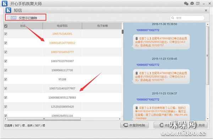Close the 短信 dialog panel

coord(206,10)
